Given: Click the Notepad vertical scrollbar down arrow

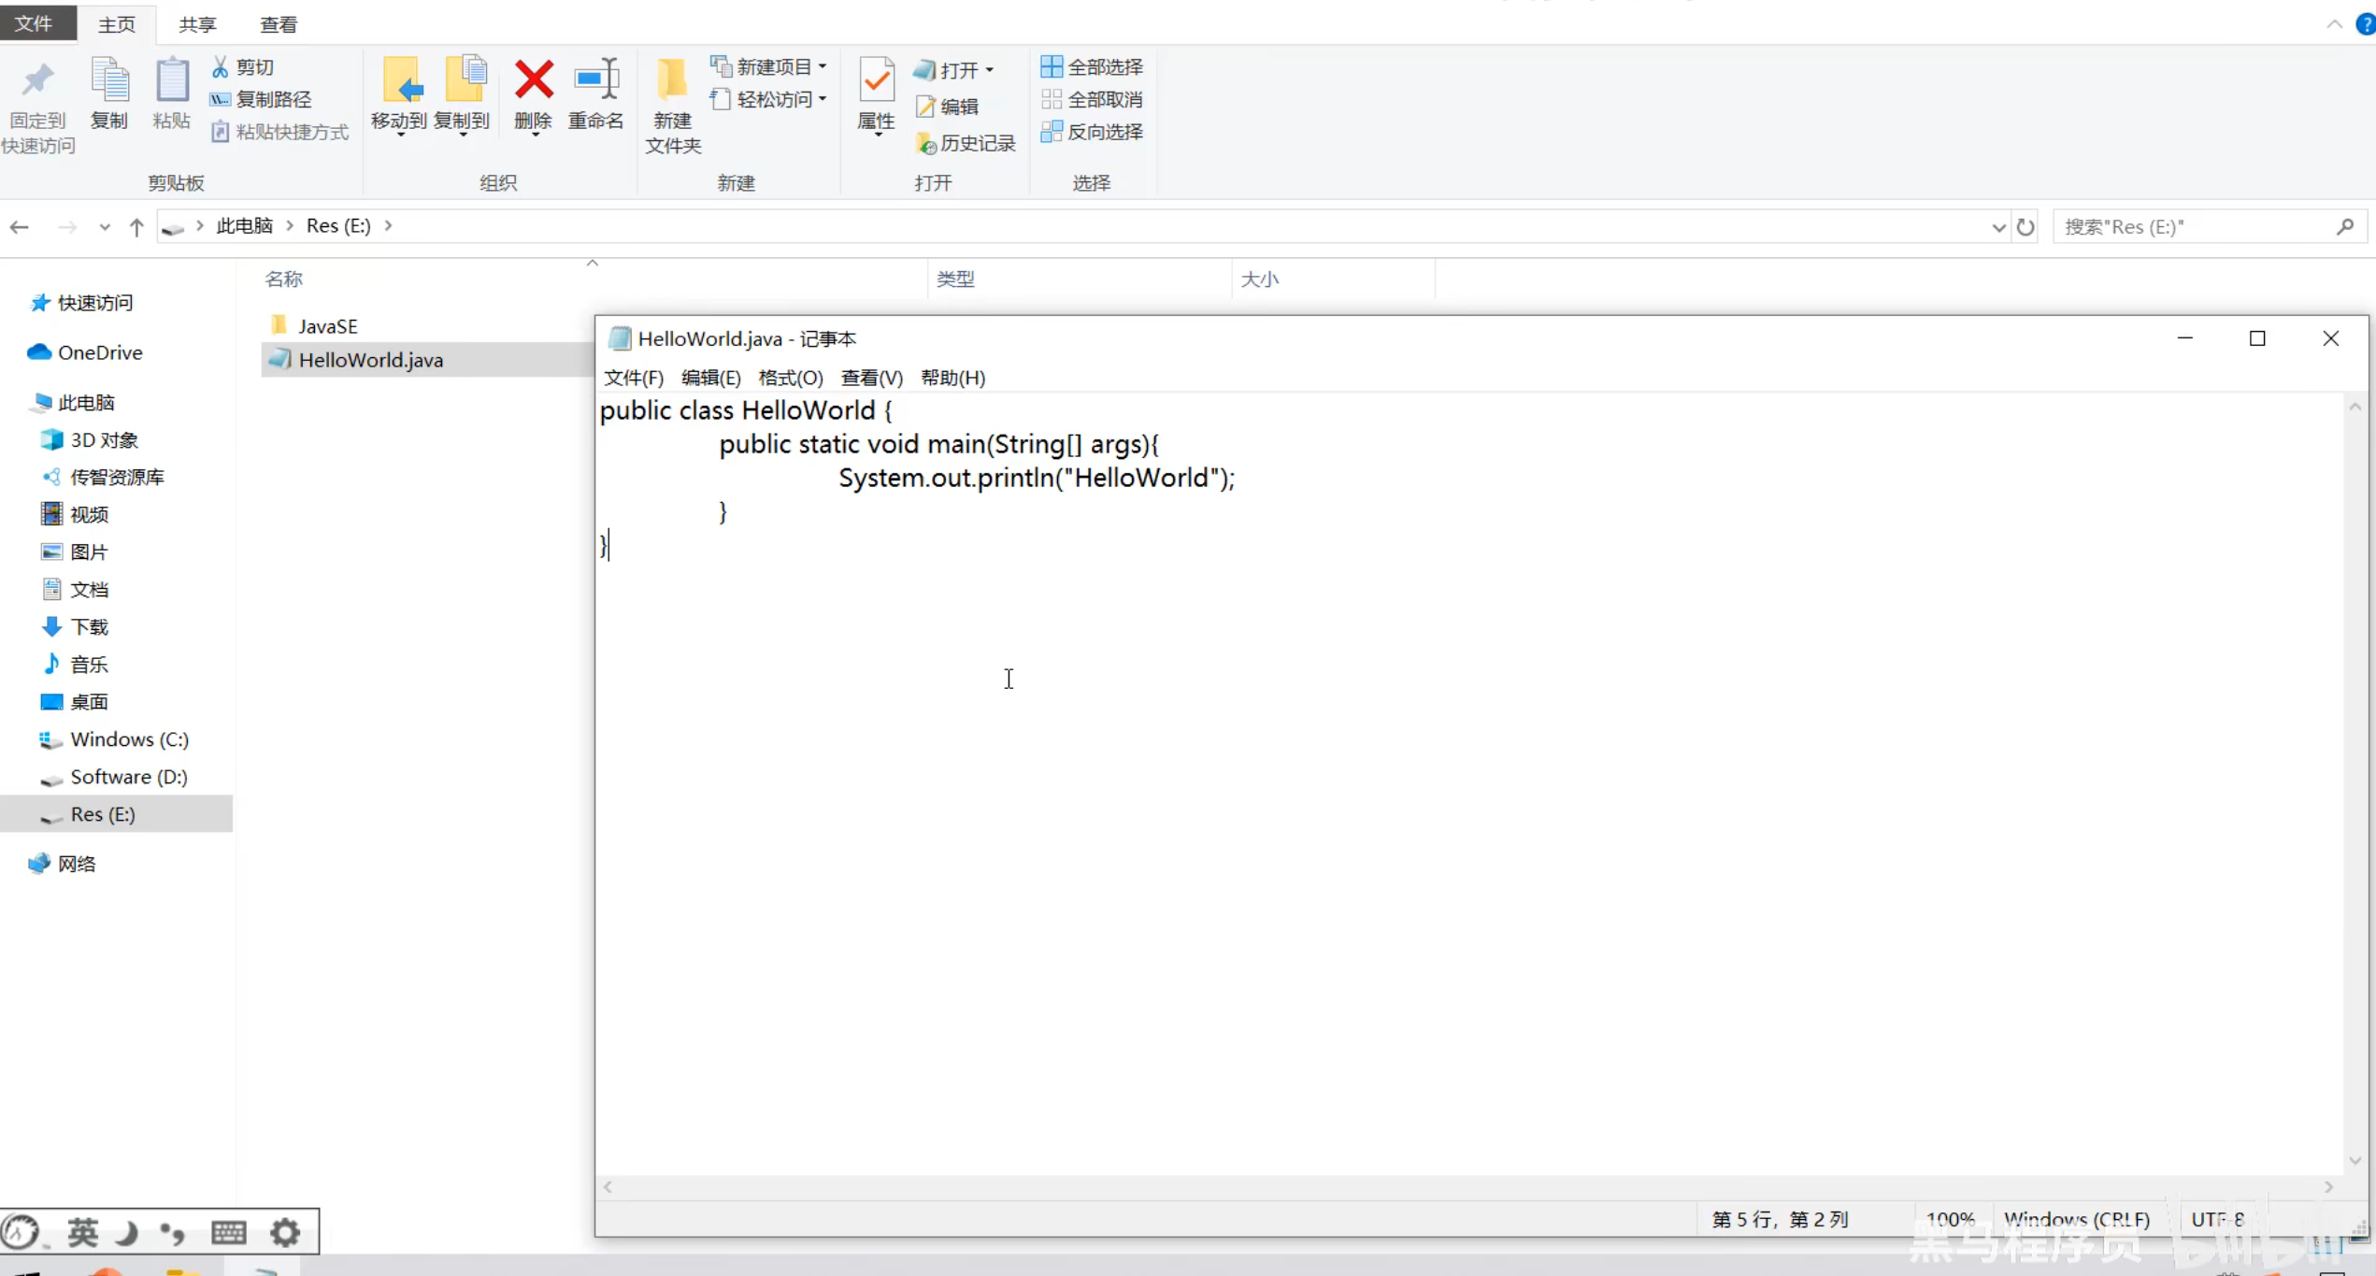Looking at the screenshot, I should click(2355, 1161).
